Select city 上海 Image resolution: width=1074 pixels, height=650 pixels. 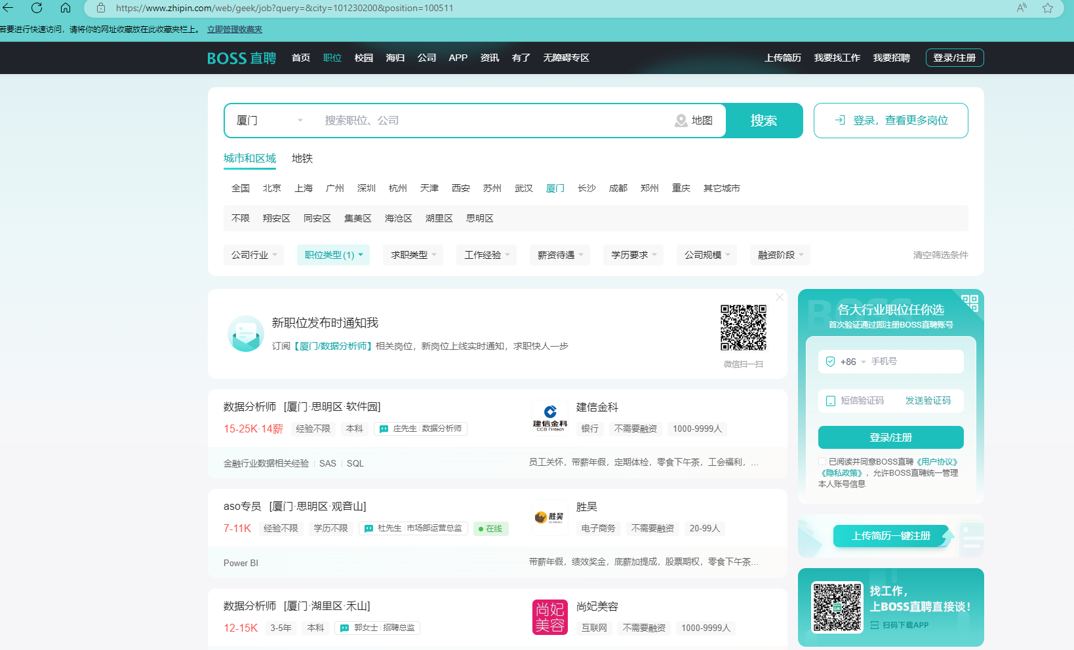304,188
